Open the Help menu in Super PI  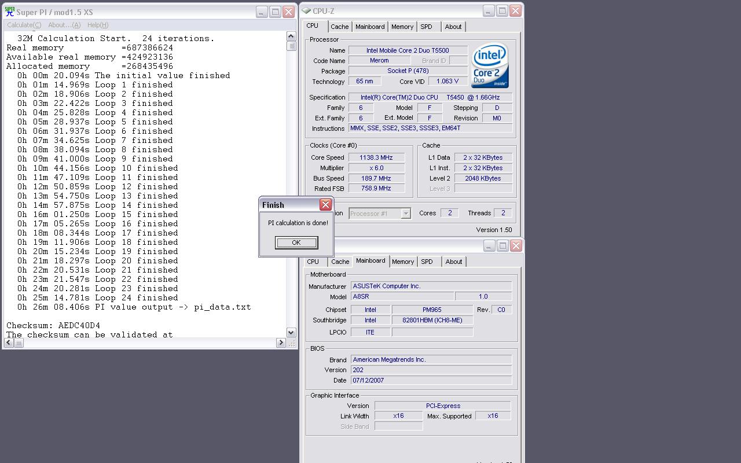97,25
